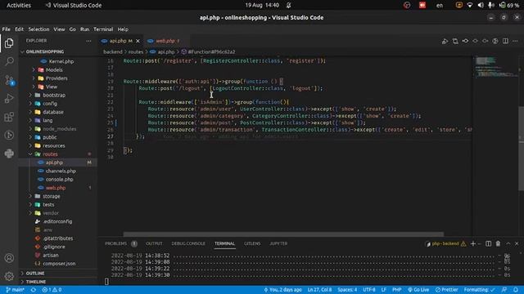The height and width of the screenshot is (294, 524).
Task: Open channels.php in explorer
Action: point(61,171)
